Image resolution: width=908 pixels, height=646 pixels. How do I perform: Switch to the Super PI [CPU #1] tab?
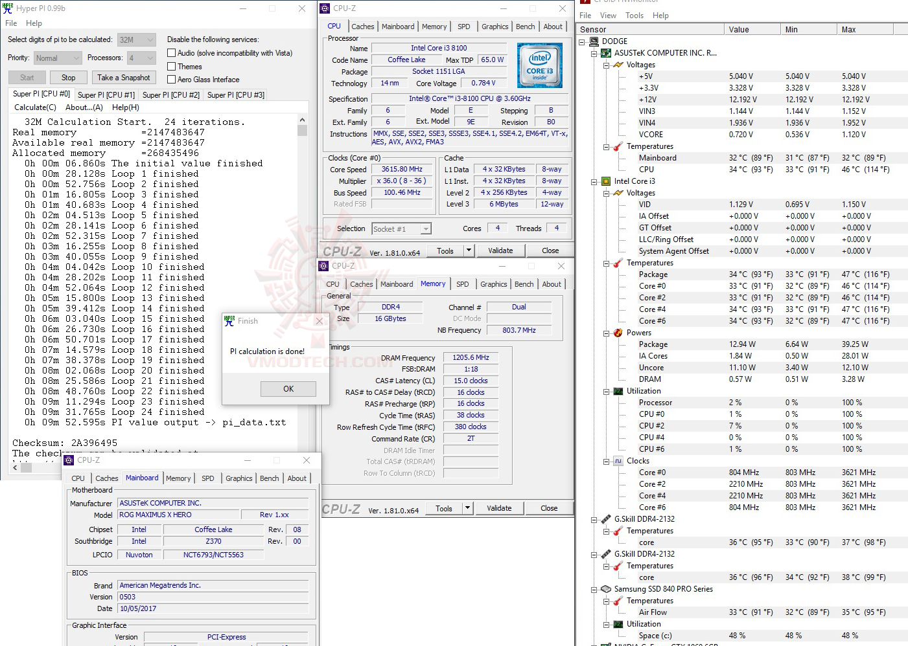click(x=106, y=95)
